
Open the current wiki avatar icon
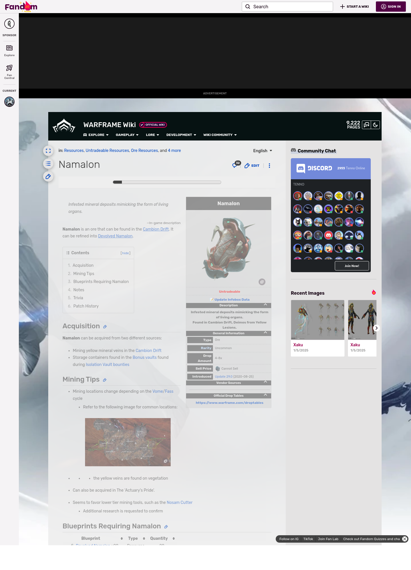coord(9,102)
